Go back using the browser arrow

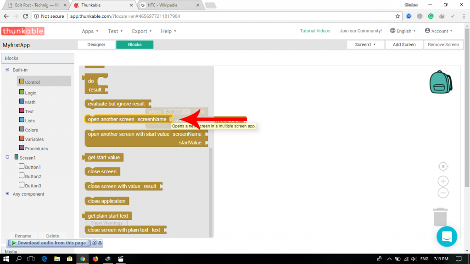[6, 16]
